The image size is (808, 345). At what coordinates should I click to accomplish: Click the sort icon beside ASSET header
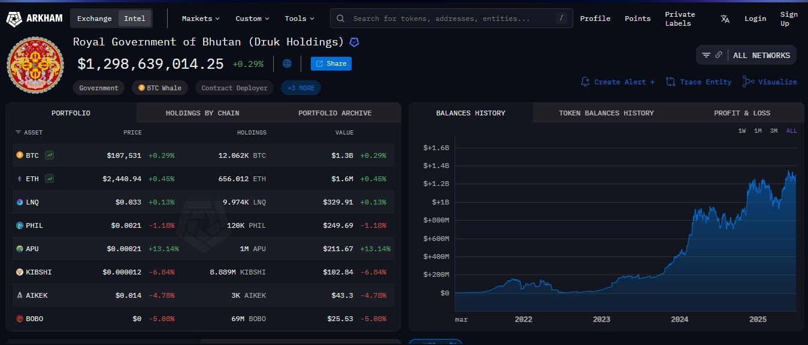point(18,132)
